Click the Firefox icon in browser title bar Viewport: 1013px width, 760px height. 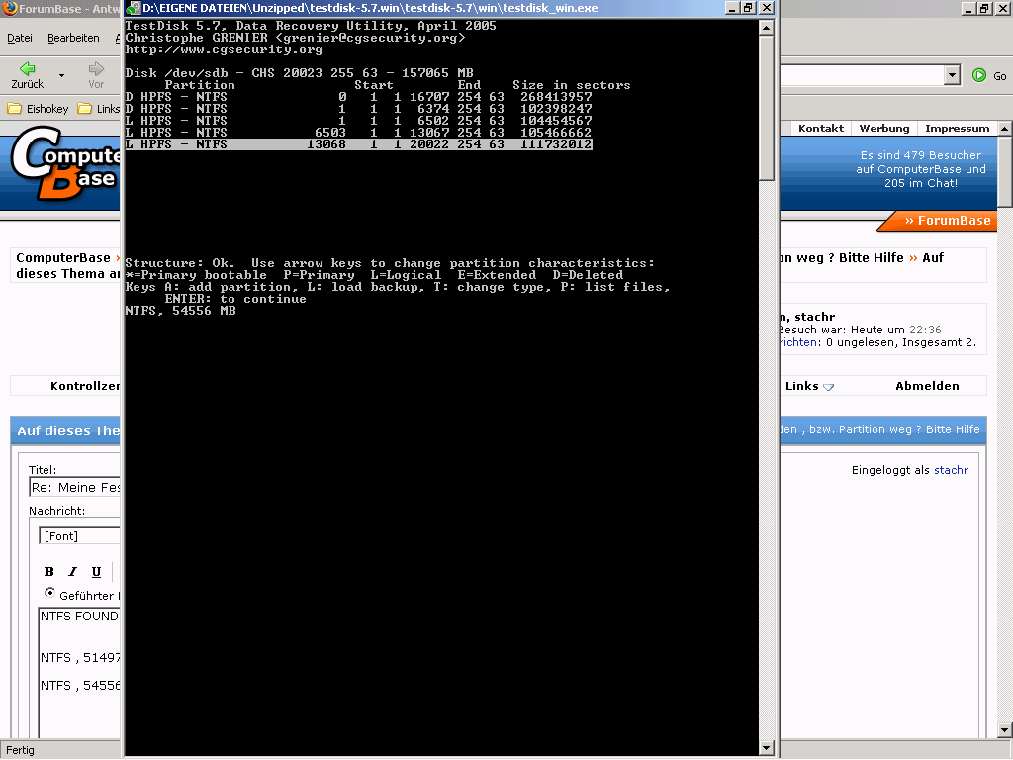pyautogui.click(x=9, y=8)
